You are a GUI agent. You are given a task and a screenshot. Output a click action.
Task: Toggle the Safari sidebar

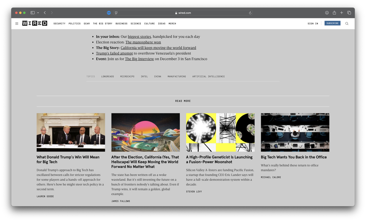tap(33, 13)
